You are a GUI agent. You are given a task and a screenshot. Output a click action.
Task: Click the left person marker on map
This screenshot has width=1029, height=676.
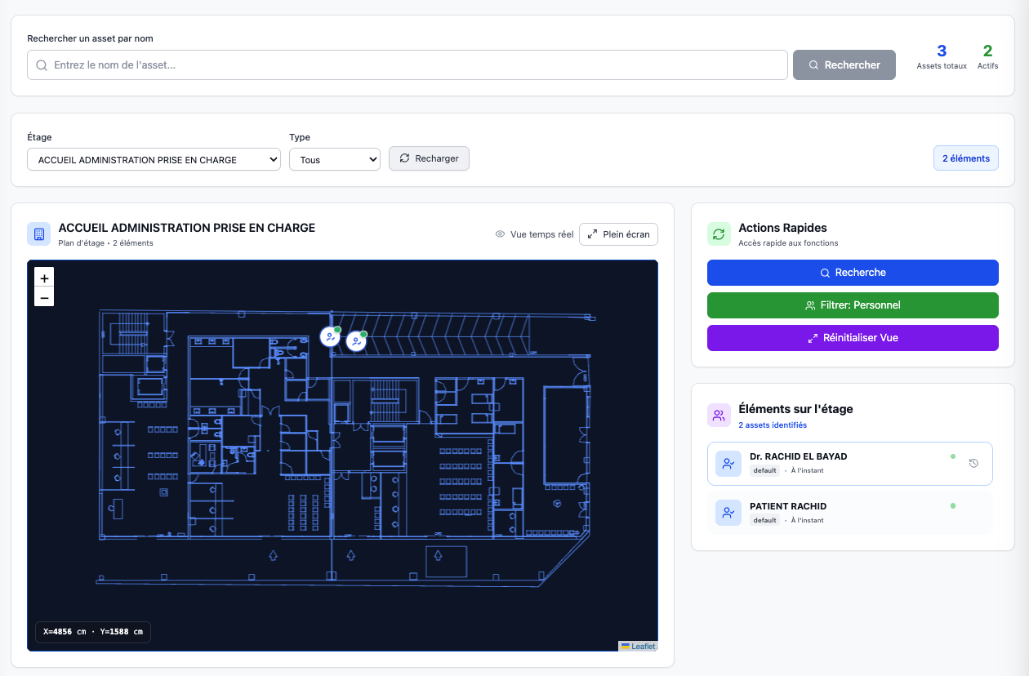pos(330,336)
